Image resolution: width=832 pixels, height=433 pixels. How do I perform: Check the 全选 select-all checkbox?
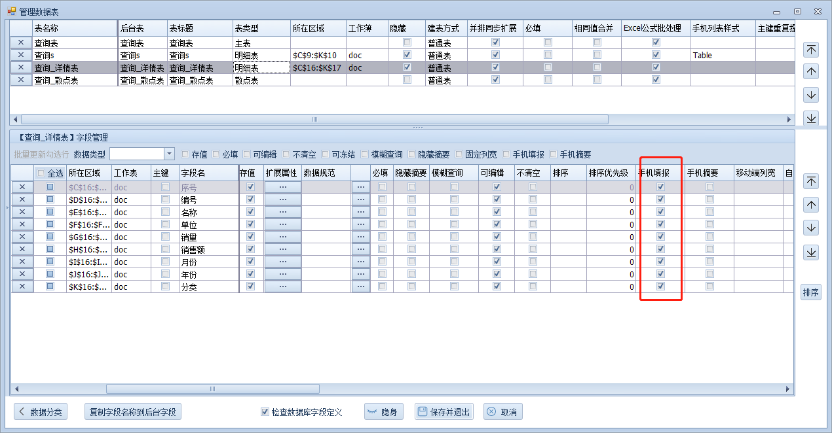point(41,173)
